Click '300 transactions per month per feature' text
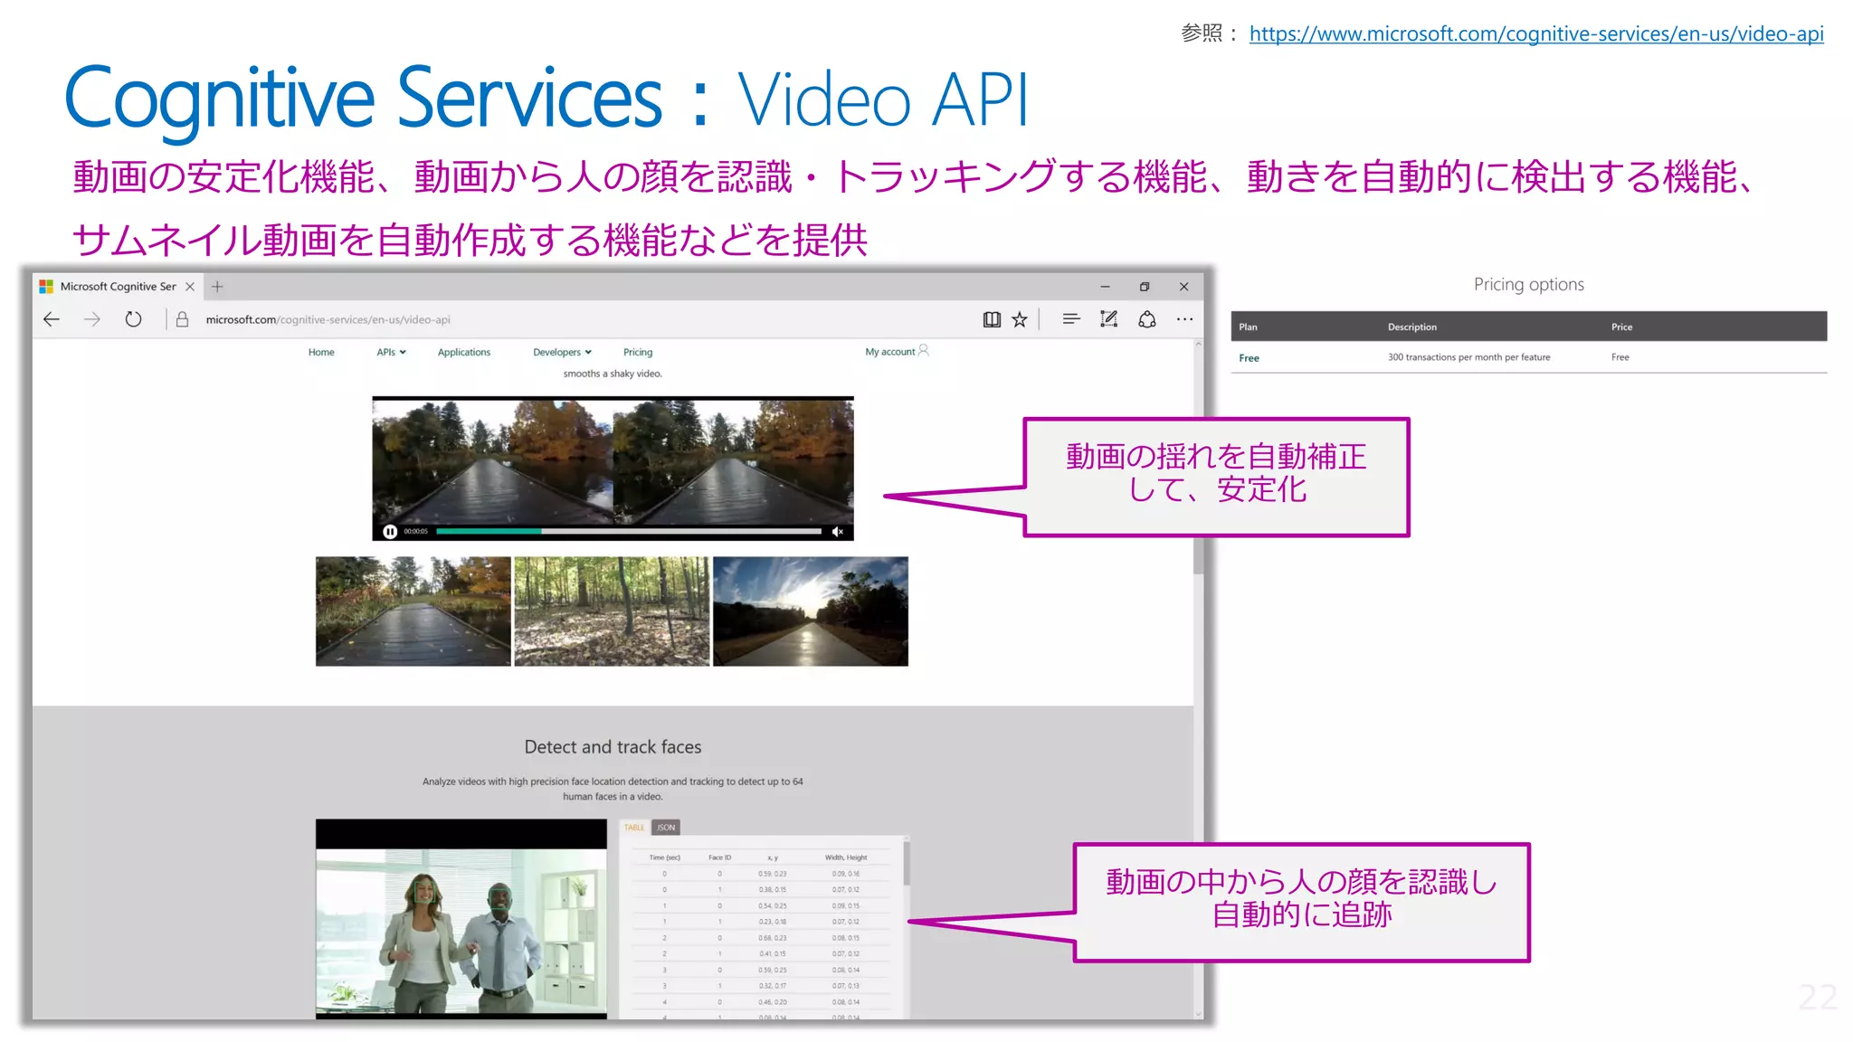Screen dimensions: 1853x1042 click(1468, 357)
